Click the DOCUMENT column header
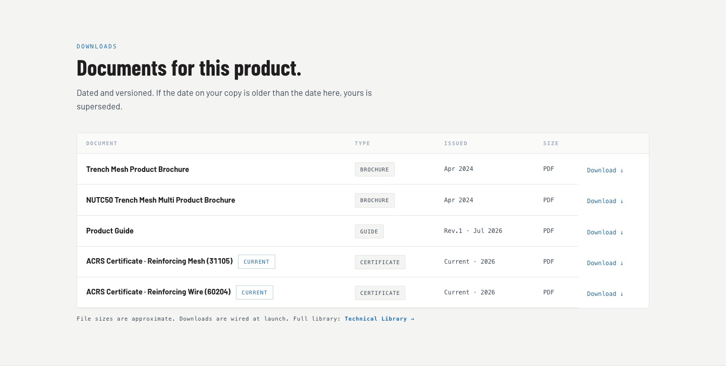Image resolution: width=726 pixels, height=366 pixels. pyautogui.click(x=102, y=144)
